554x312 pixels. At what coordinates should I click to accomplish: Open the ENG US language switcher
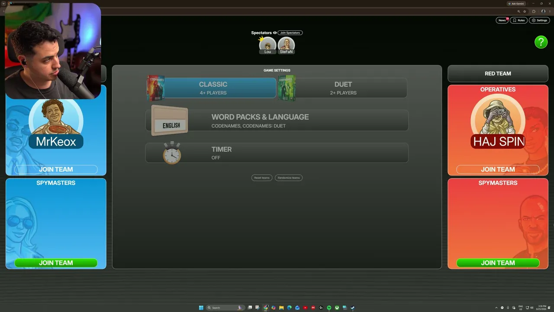520,308
